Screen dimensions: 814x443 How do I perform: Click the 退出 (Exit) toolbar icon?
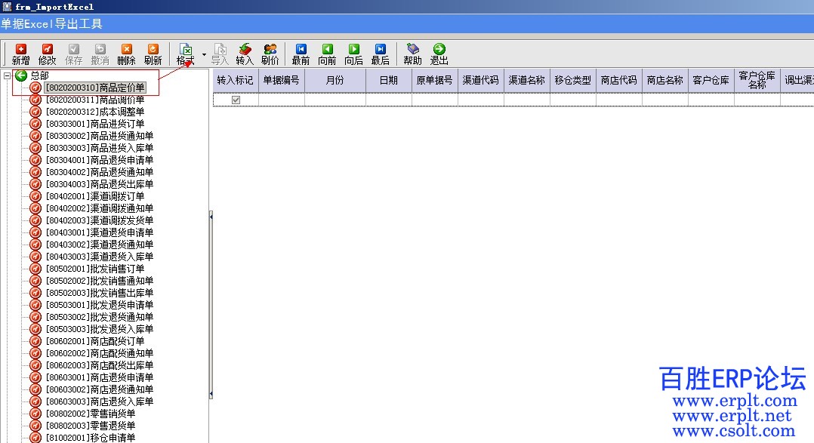point(439,54)
